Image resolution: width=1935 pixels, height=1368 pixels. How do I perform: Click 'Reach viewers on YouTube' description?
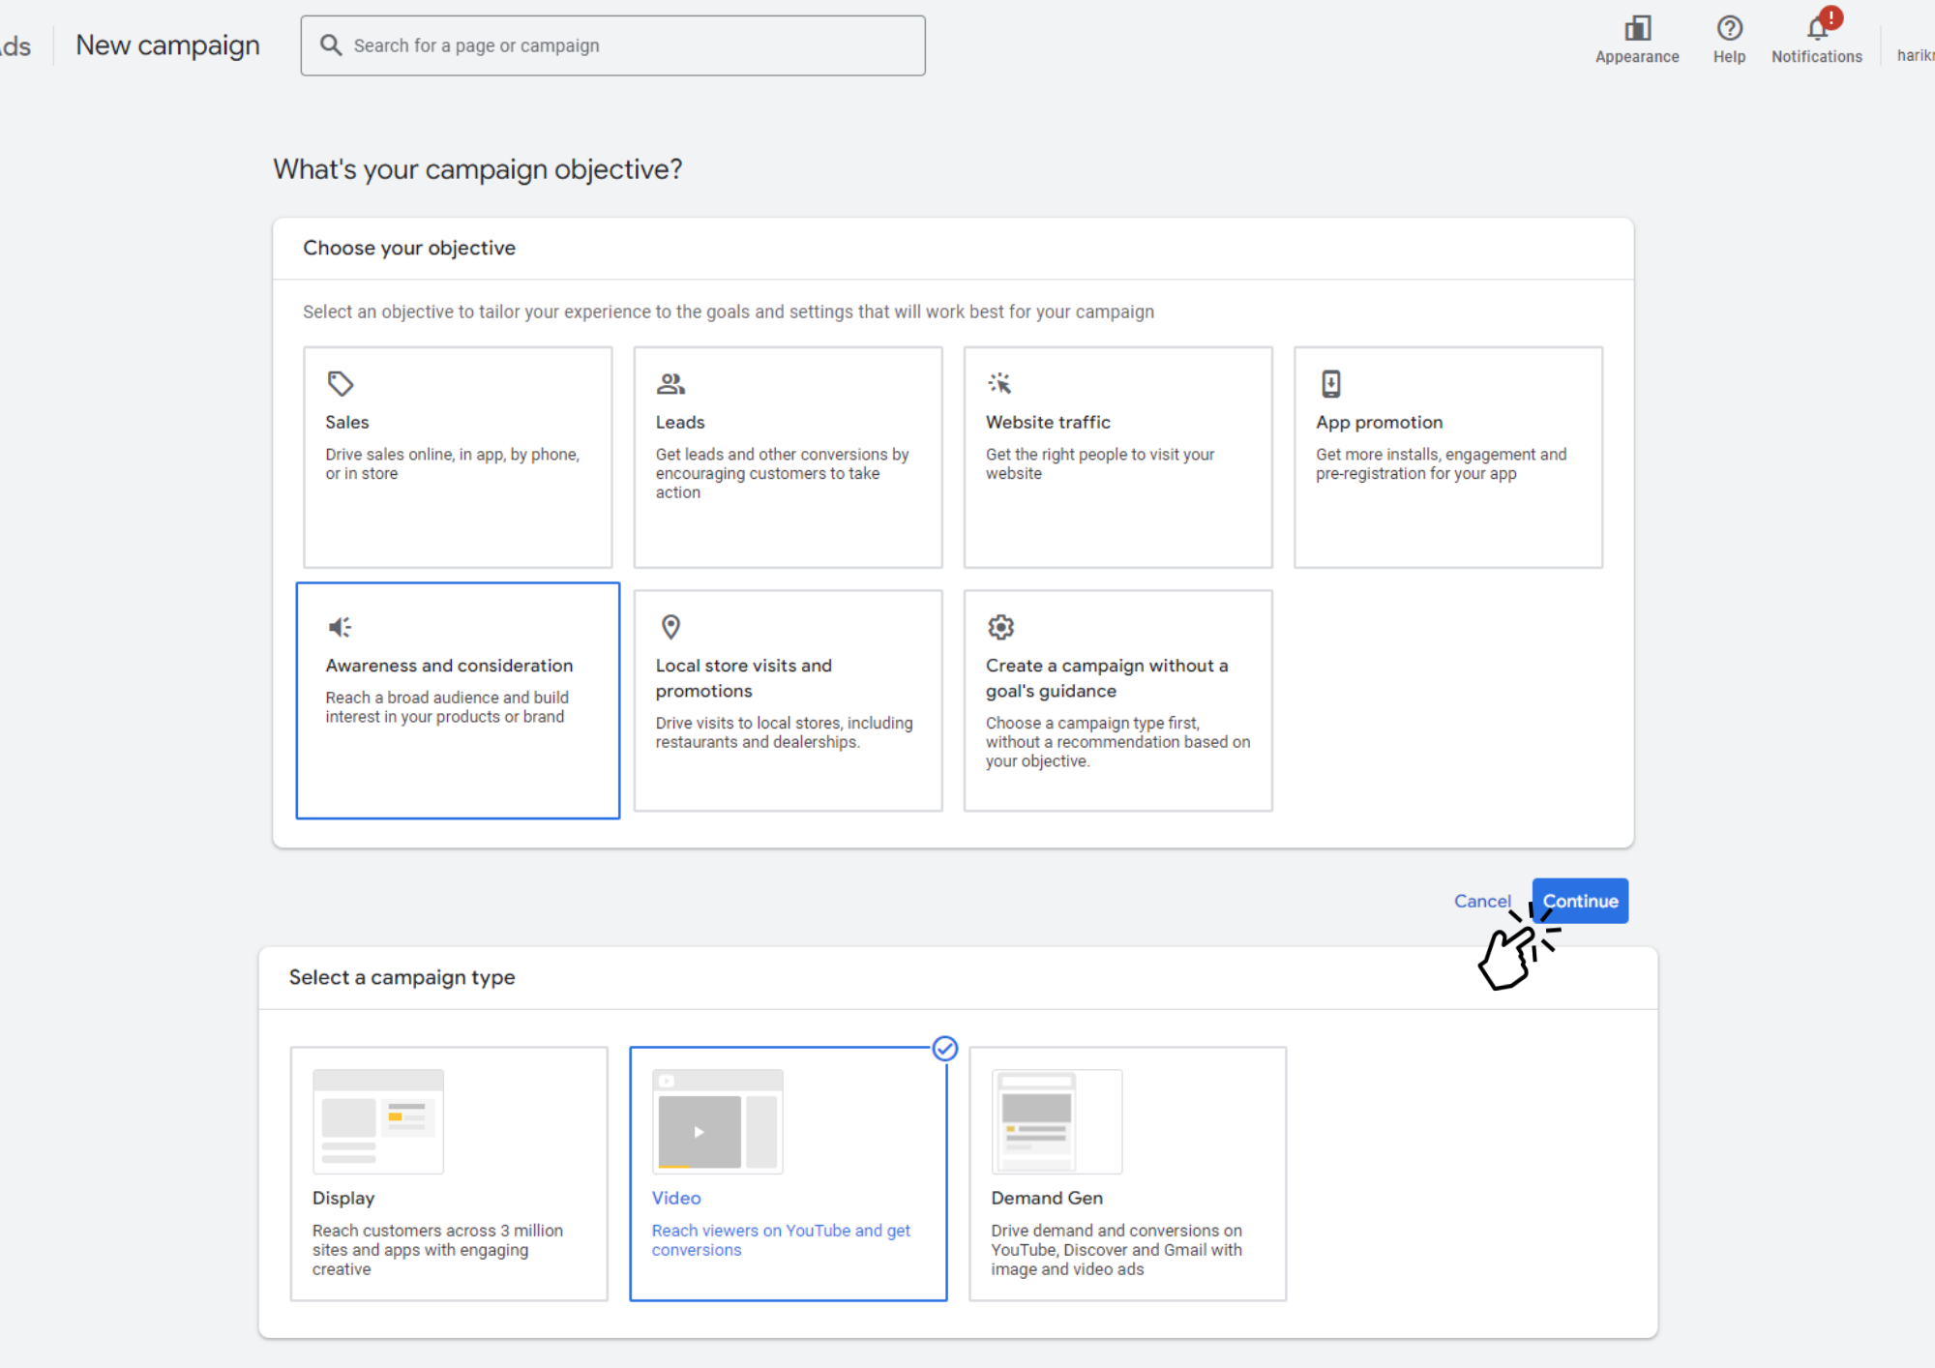[781, 1239]
